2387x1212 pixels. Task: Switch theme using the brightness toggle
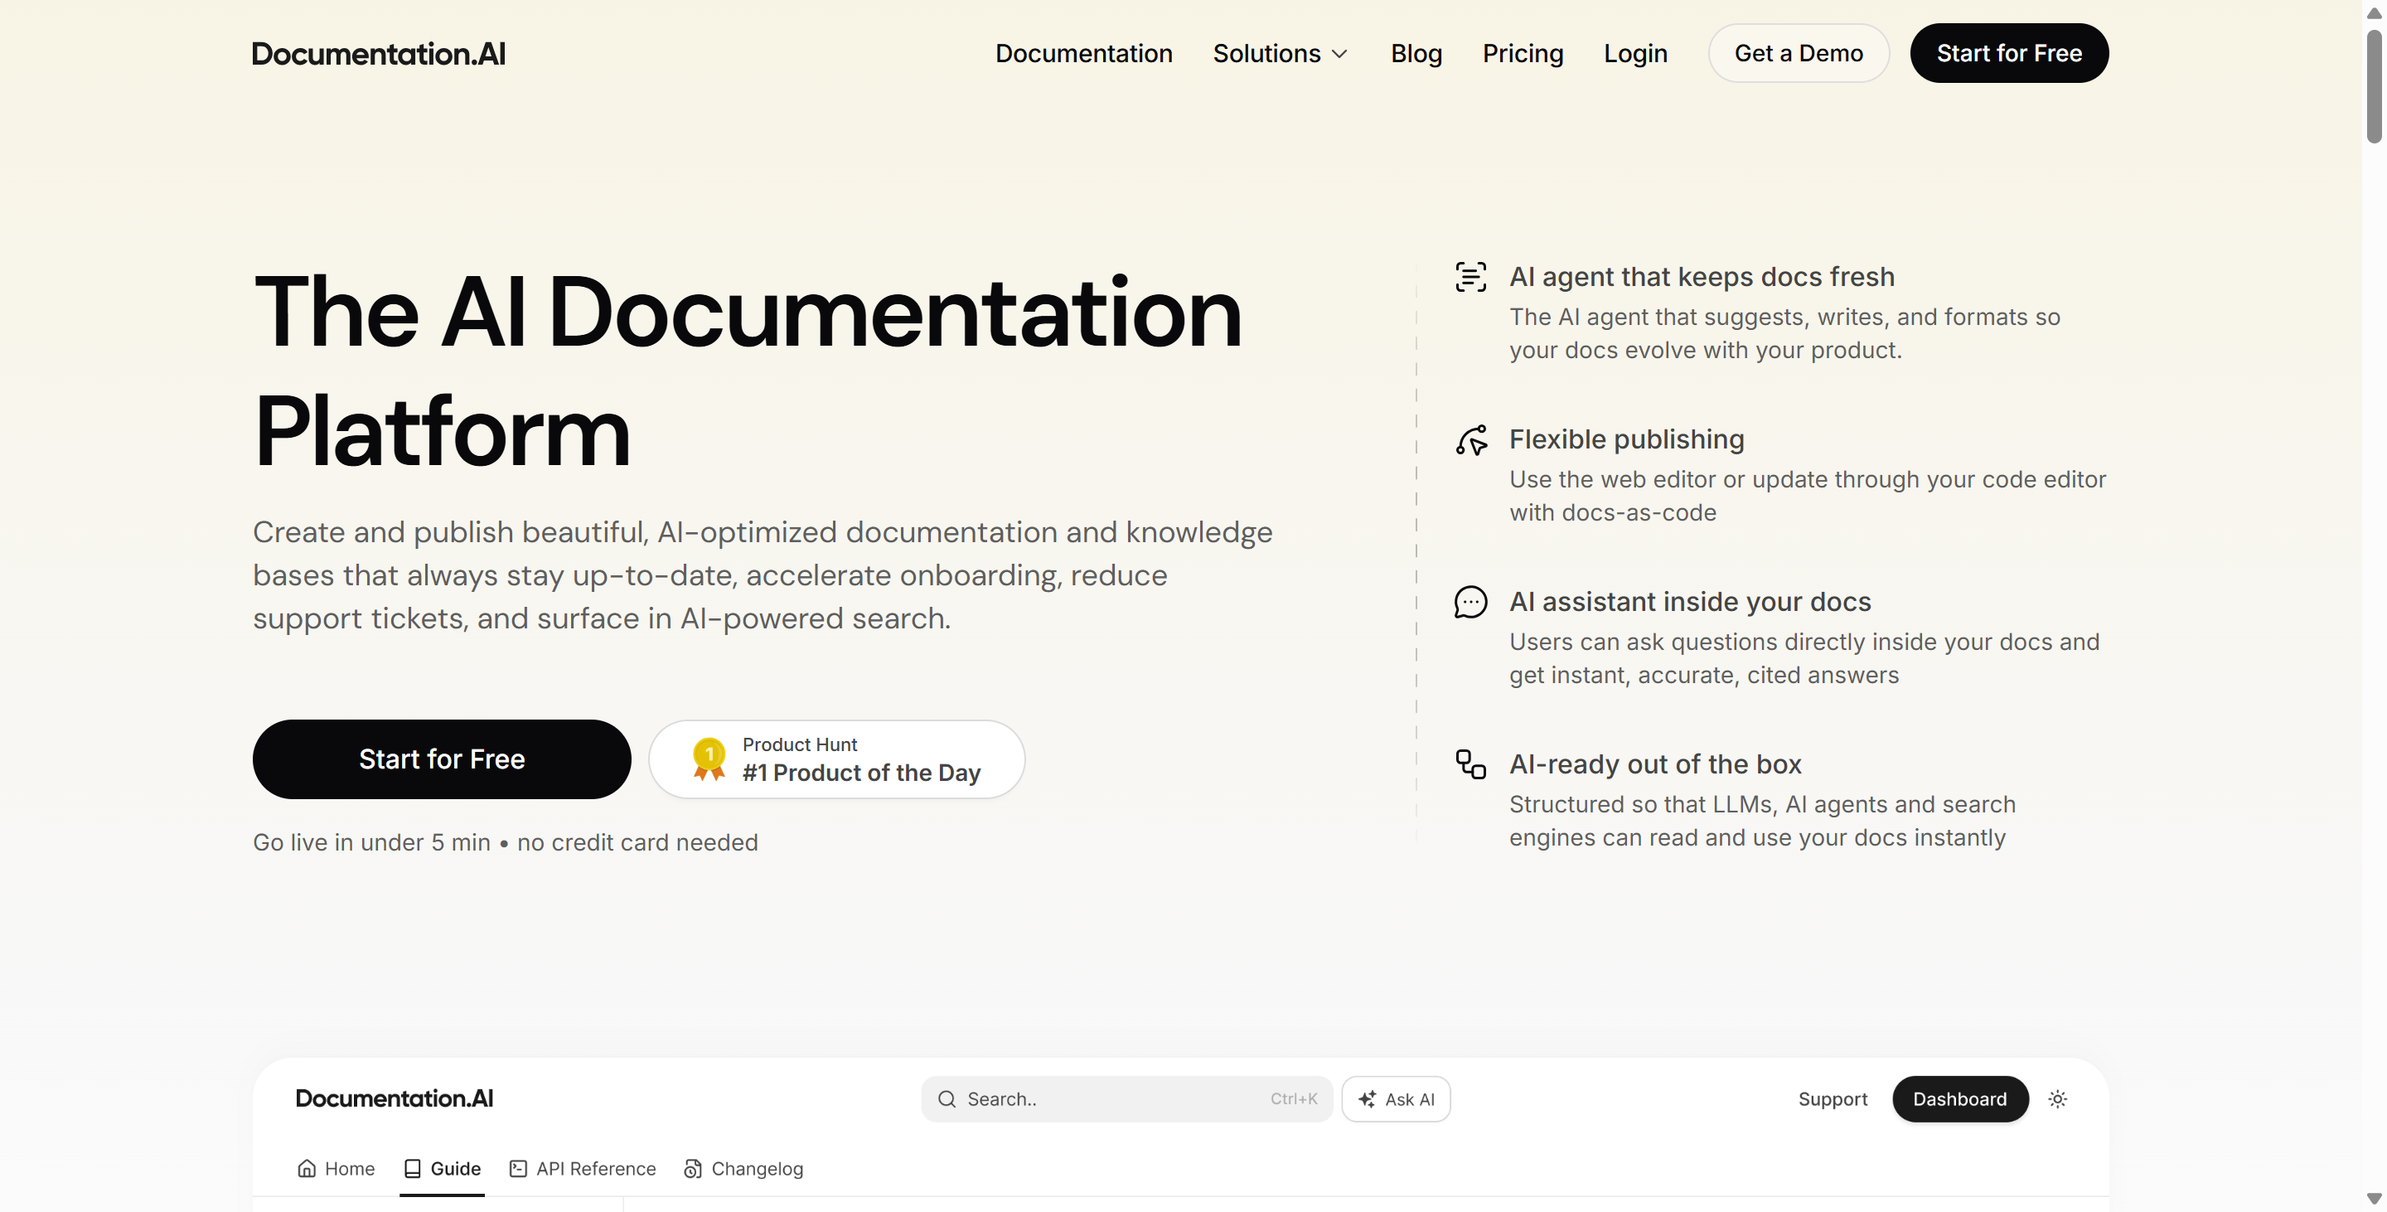(2057, 1099)
